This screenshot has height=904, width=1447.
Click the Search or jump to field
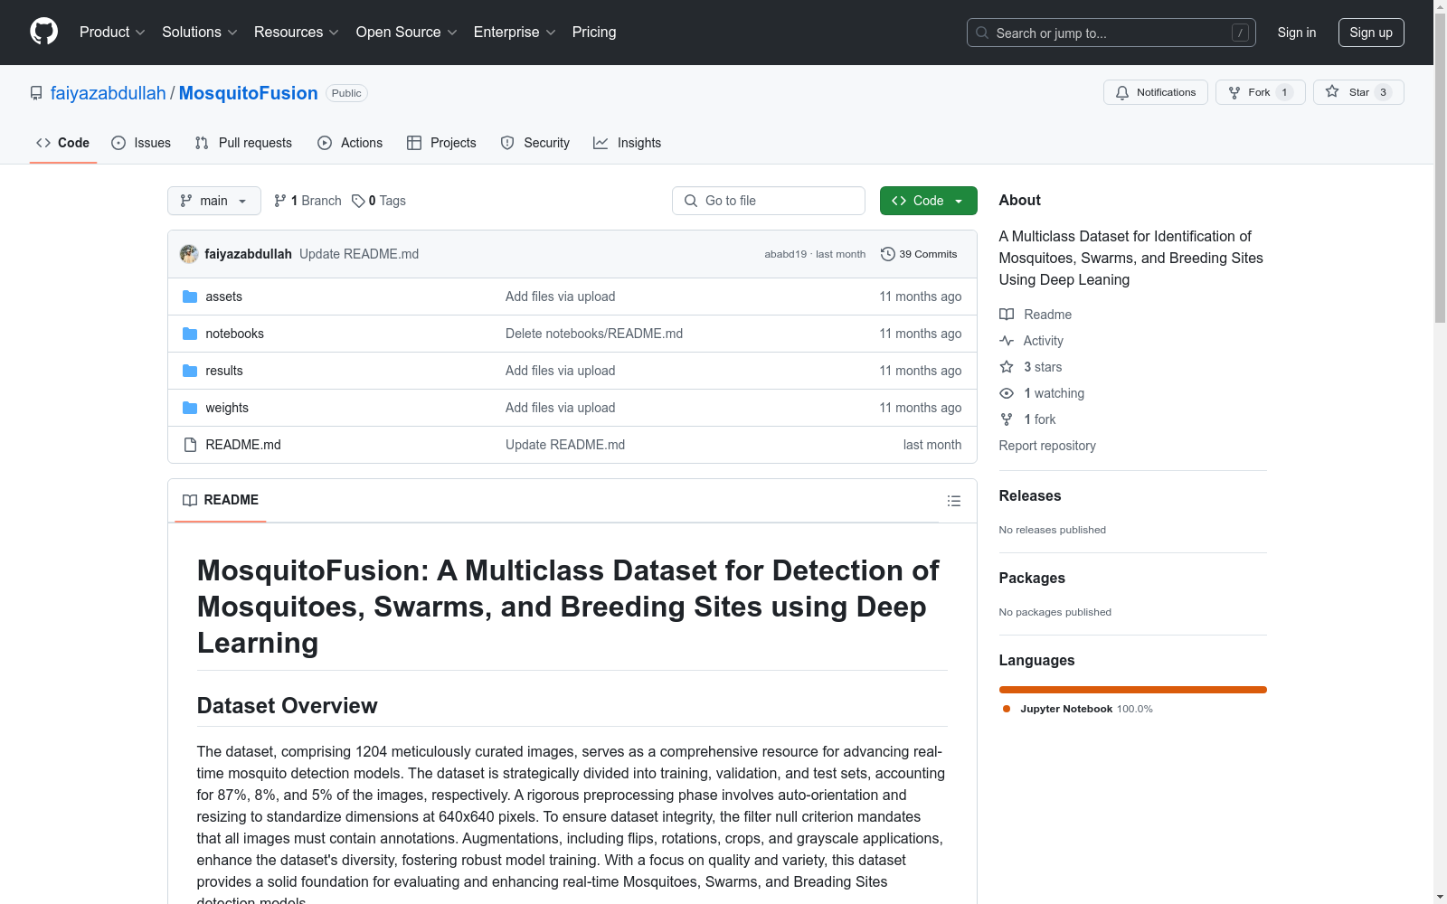pos(1111,33)
